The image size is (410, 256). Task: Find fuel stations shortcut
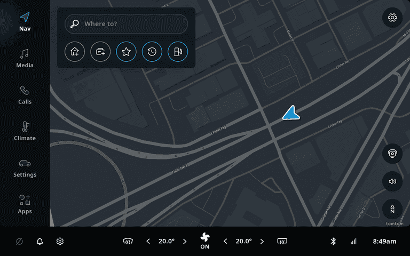pyautogui.click(x=178, y=52)
